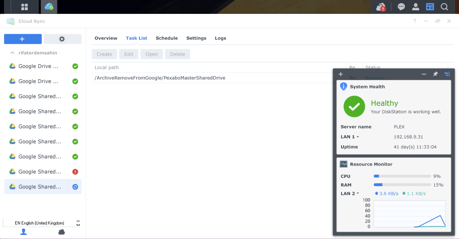This screenshot has height=239, width=459.
Task: Select the /ArchiveRemoveFromGoogle/PexaboMasterSharedDrive task row
Action: [x=212, y=78]
